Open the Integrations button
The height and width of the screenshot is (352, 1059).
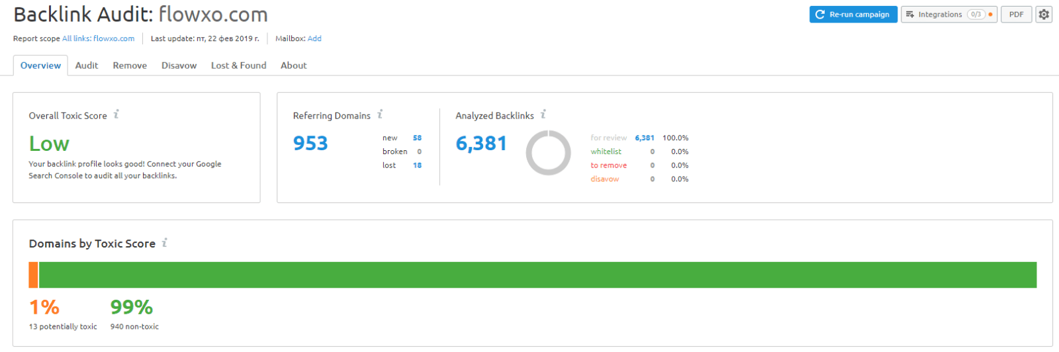[948, 15]
